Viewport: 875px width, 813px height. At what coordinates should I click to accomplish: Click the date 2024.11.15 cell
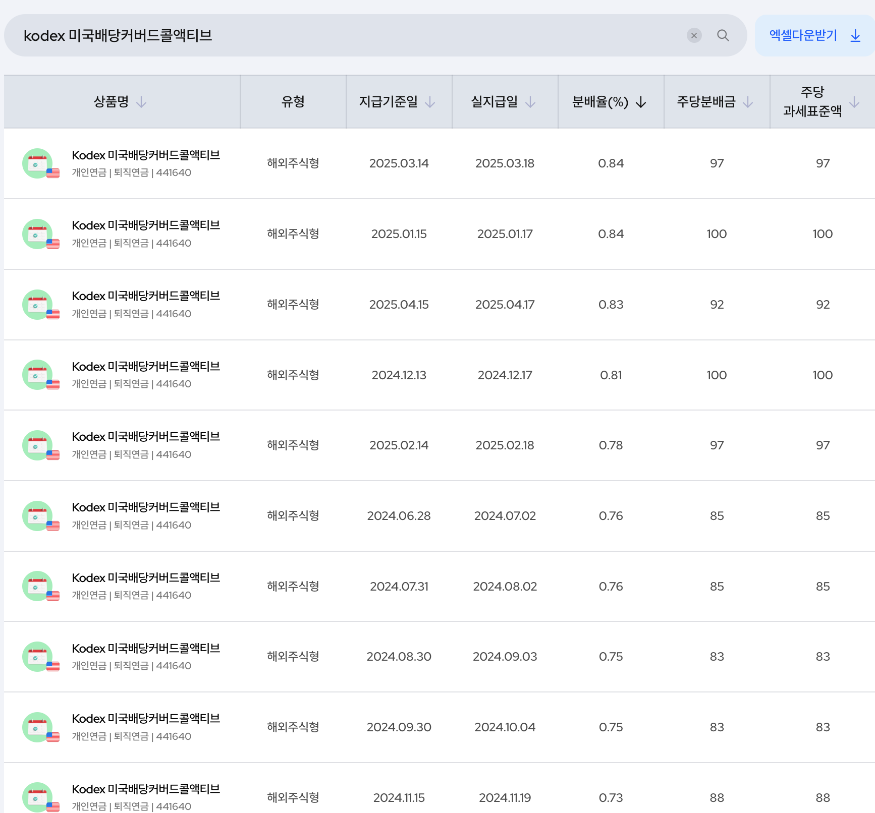point(399,798)
